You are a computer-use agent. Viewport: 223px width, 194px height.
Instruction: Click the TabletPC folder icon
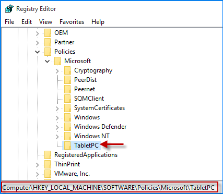pyautogui.click(x=67, y=145)
